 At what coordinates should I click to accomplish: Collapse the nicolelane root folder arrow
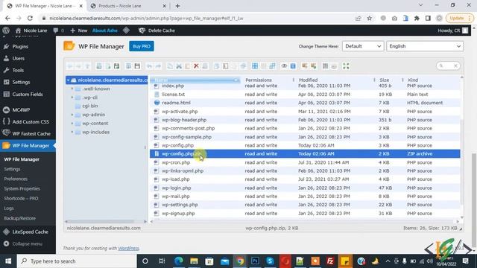(x=69, y=80)
